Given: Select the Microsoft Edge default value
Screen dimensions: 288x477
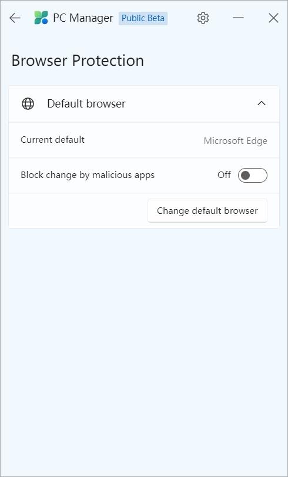Looking at the screenshot, I should [235, 141].
